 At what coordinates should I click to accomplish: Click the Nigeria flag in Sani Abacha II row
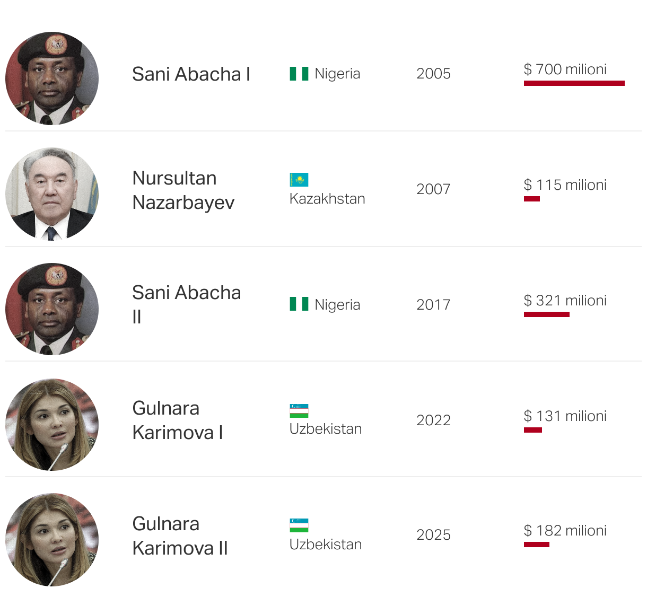pos(299,304)
